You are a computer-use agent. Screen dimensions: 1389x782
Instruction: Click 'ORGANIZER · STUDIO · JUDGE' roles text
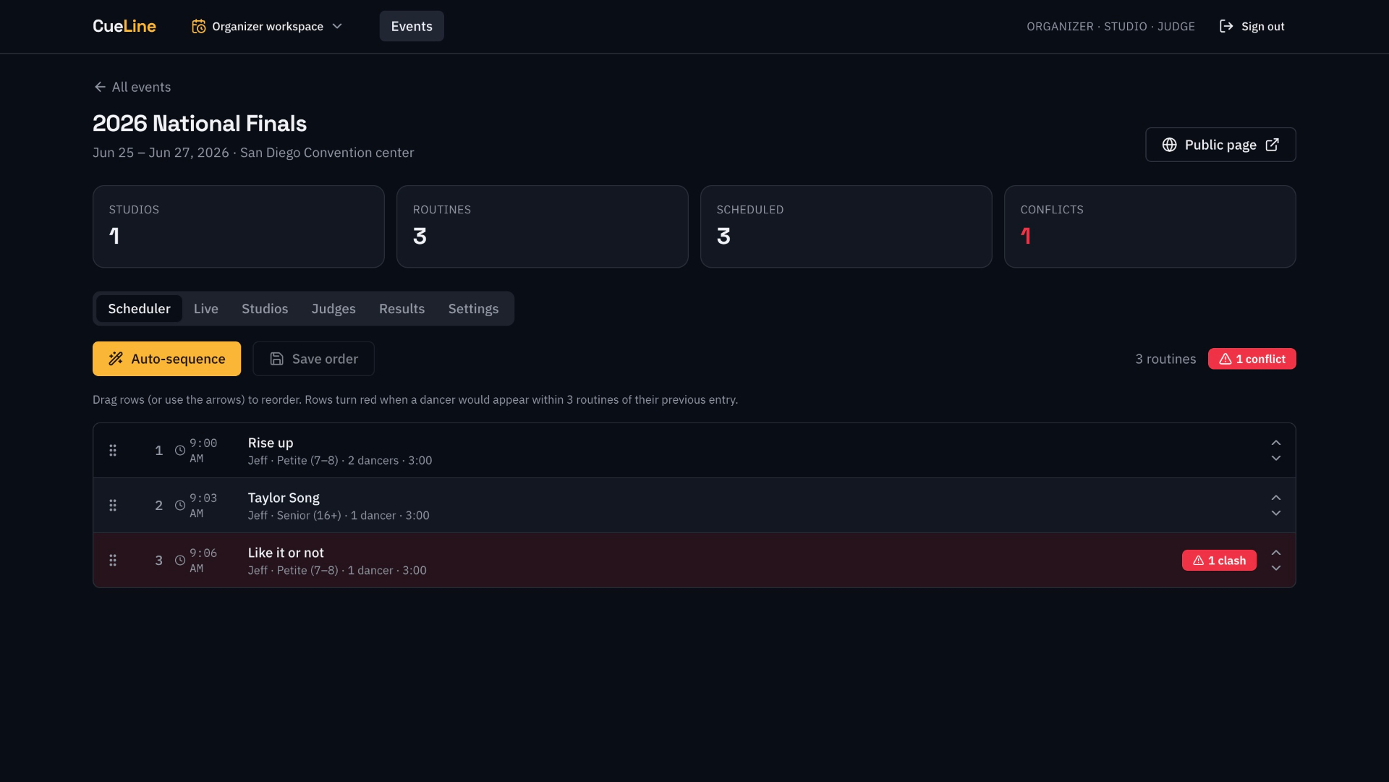click(1110, 27)
